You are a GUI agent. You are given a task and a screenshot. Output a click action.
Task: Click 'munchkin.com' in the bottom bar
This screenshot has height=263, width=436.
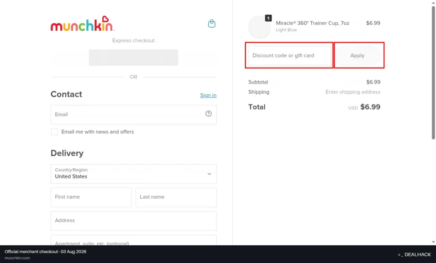pyautogui.click(x=17, y=258)
